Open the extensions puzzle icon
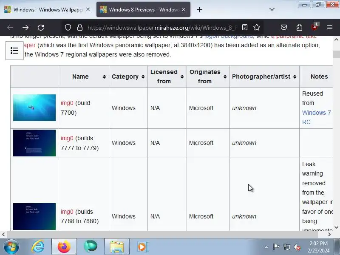Screen dimensions: 340x255 coord(299,27)
